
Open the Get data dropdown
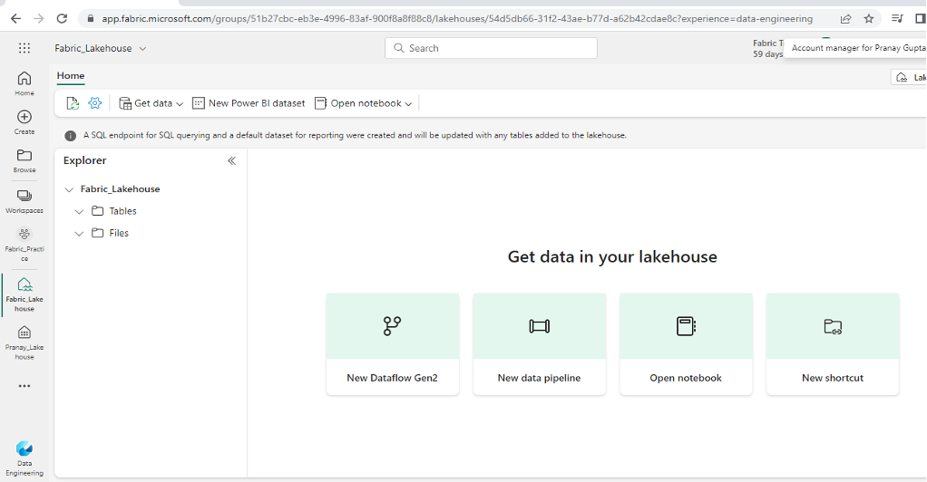151,103
